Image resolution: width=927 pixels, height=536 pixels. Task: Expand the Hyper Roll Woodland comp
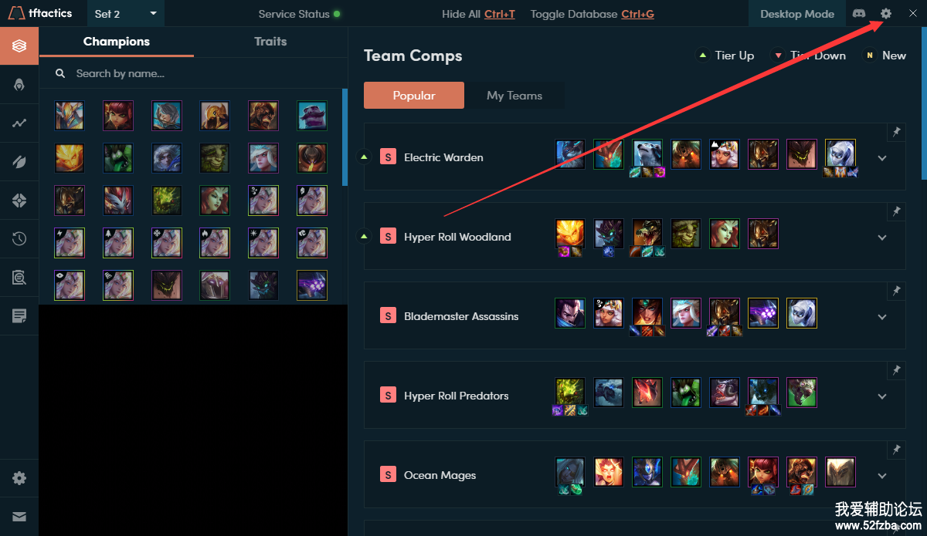882,238
